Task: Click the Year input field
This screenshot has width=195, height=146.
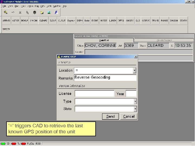Action: [x=131, y=94]
